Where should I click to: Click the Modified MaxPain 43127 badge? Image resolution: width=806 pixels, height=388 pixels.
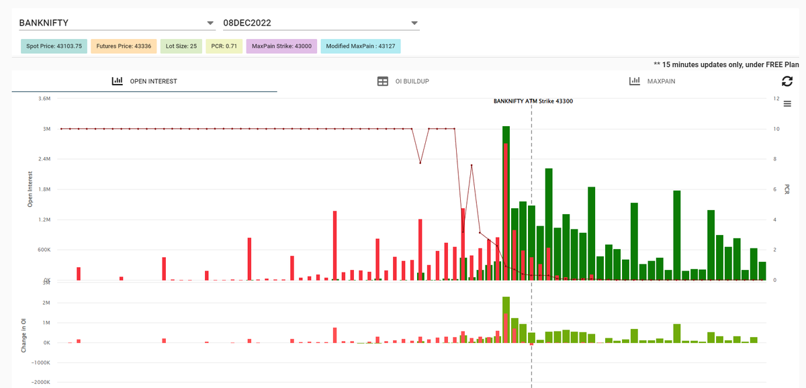[x=361, y=46]
